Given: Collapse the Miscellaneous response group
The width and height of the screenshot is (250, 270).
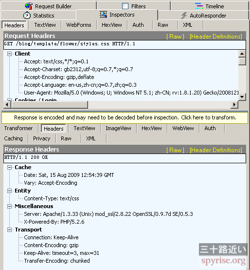Looking at the screenshot, I should 9,206.
